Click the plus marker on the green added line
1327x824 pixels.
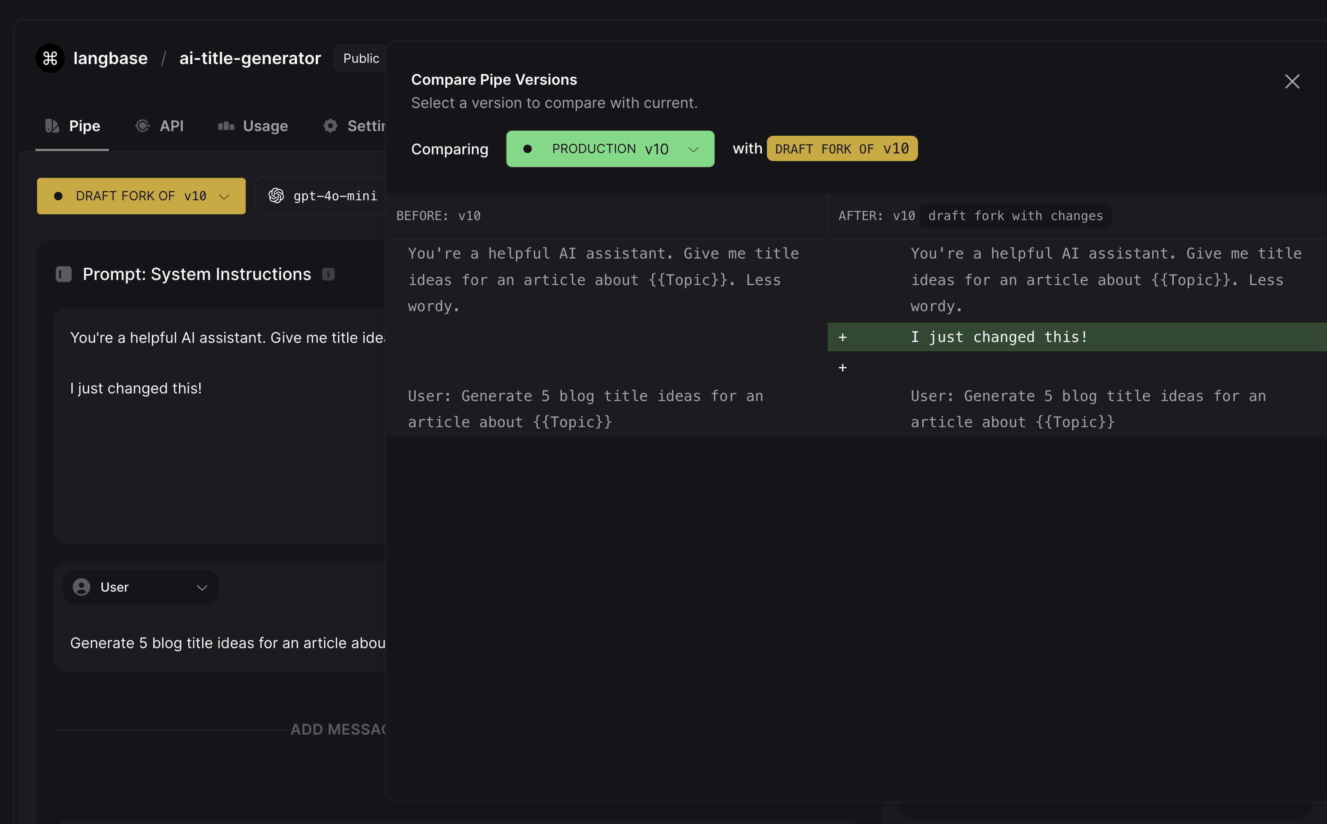(x=842, y=337)
